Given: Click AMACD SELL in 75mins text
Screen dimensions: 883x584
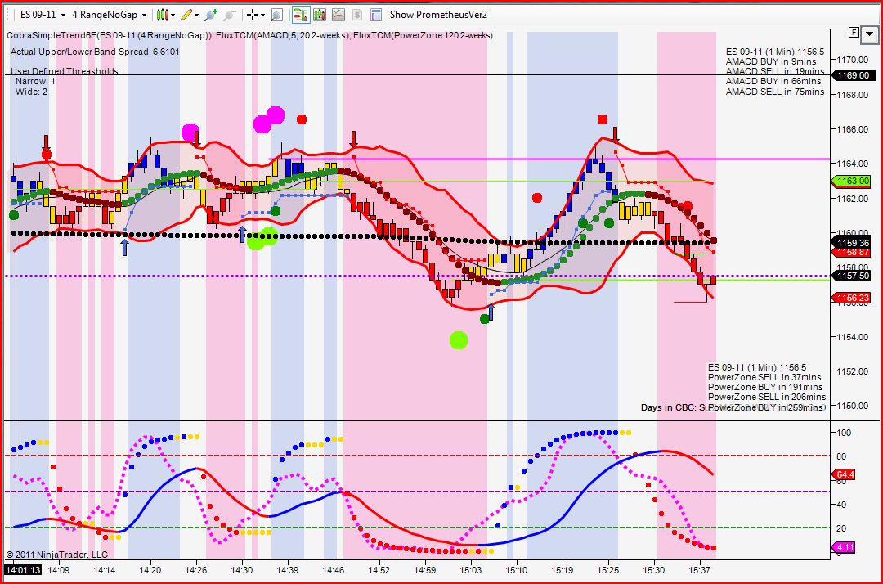Looking at the screenshot, I should [x=775, y=92].
